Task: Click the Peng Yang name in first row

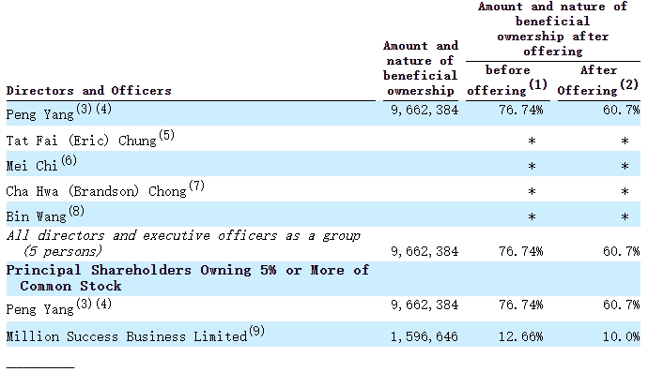Action: [39, 114]
